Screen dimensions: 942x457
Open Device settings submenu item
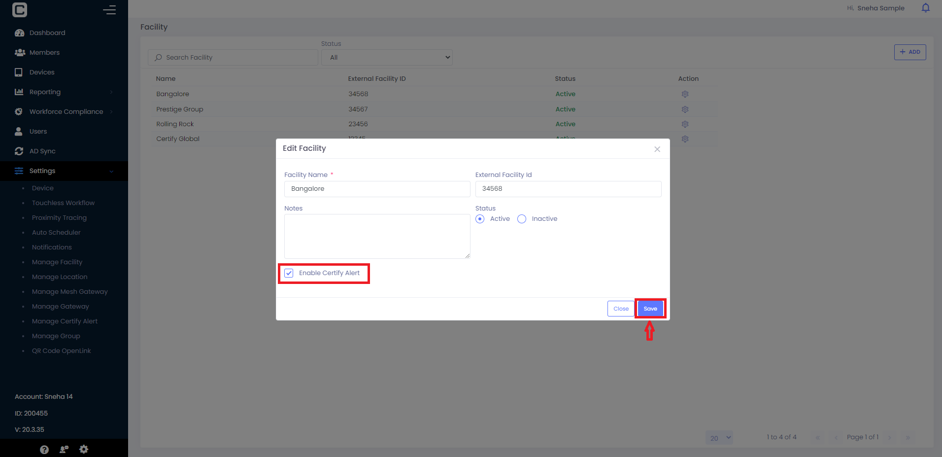click(x=43, y=188)
